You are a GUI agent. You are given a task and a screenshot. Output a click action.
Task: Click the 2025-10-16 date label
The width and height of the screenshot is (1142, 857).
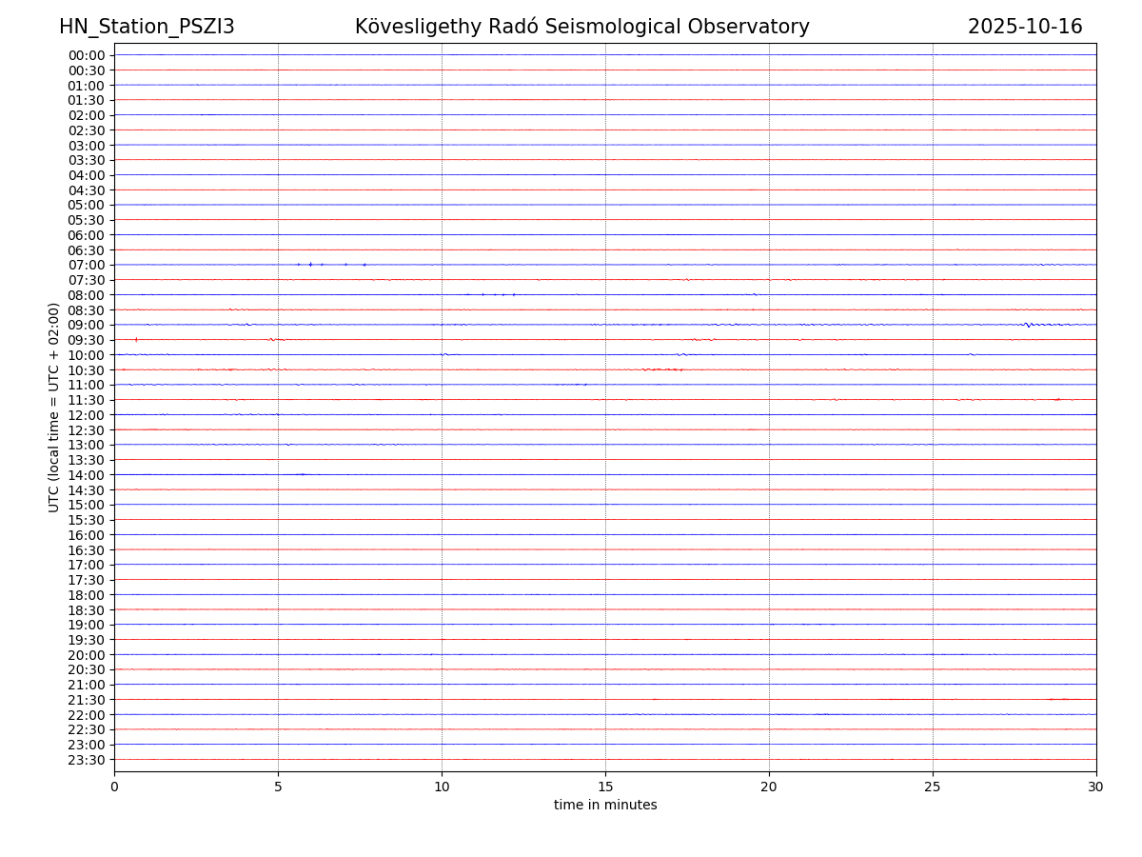pyautogui.click(x=1025, y=27)
